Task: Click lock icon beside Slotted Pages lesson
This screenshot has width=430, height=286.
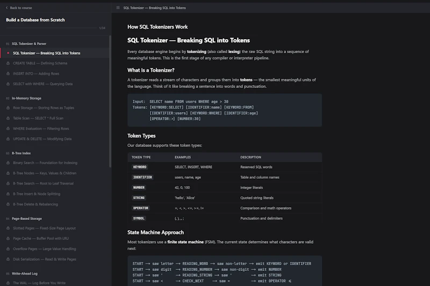Action: click(8, 228)
